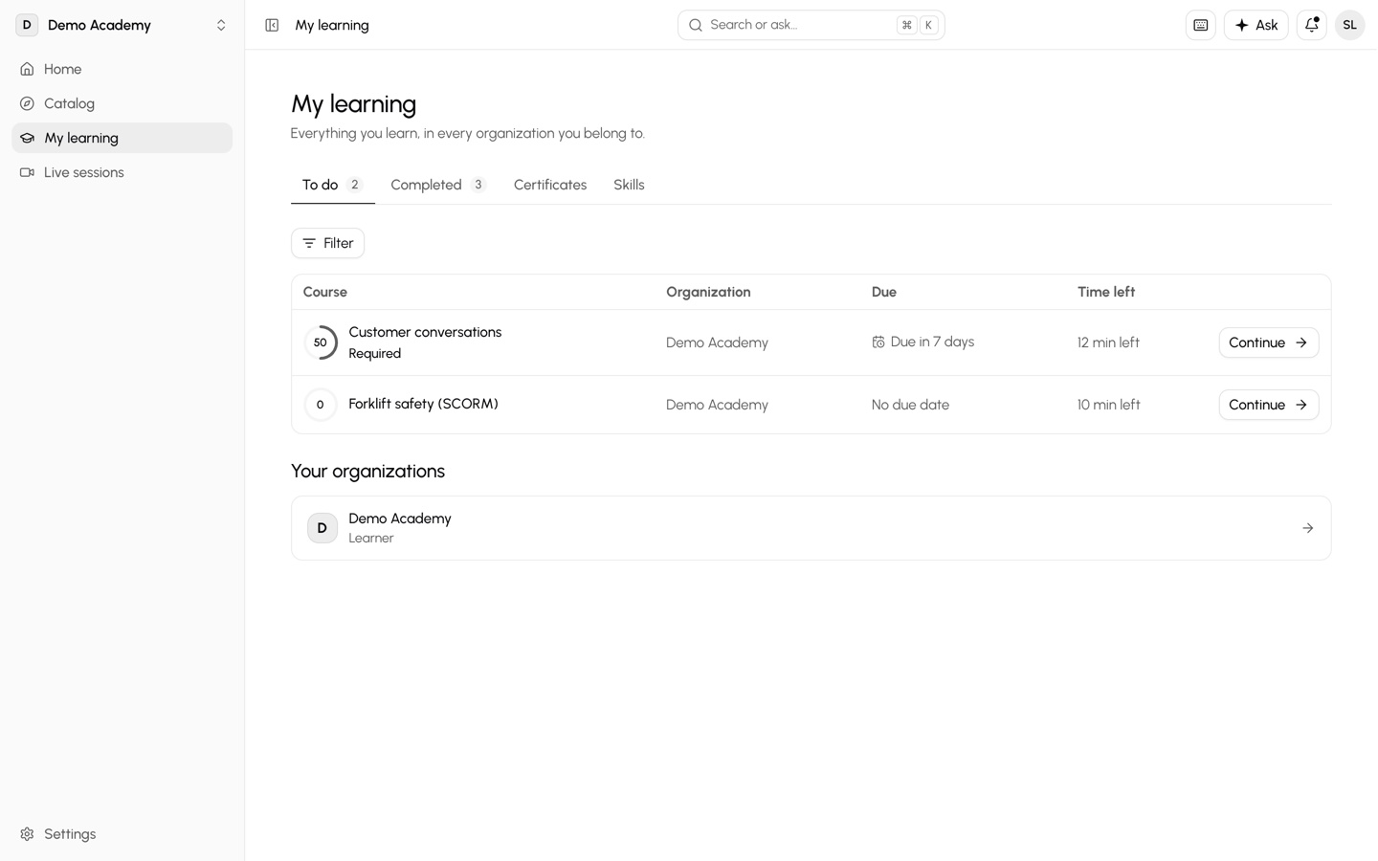Collapse the sidebar panel icon

point(272,25)
